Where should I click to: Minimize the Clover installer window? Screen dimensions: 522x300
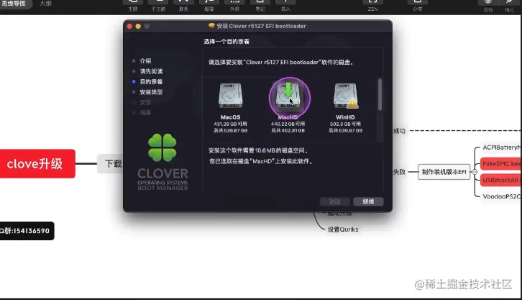[x=138, y=27]
